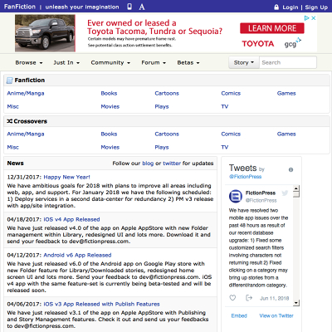Open the Story search type dropdown
332x332 pixels.
tap(244, 62)
